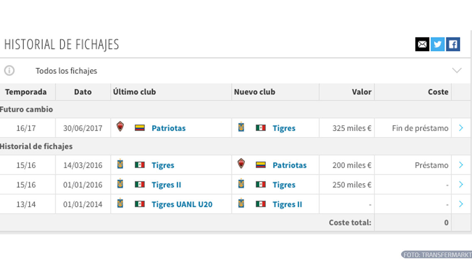472x265 pixels.
Task: Click the Coste column header
Action: [438, 92]
